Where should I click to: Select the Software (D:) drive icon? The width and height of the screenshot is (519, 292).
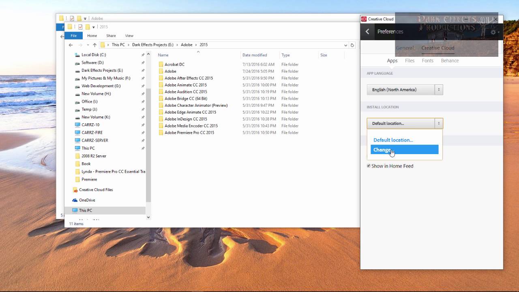[77, 62]
